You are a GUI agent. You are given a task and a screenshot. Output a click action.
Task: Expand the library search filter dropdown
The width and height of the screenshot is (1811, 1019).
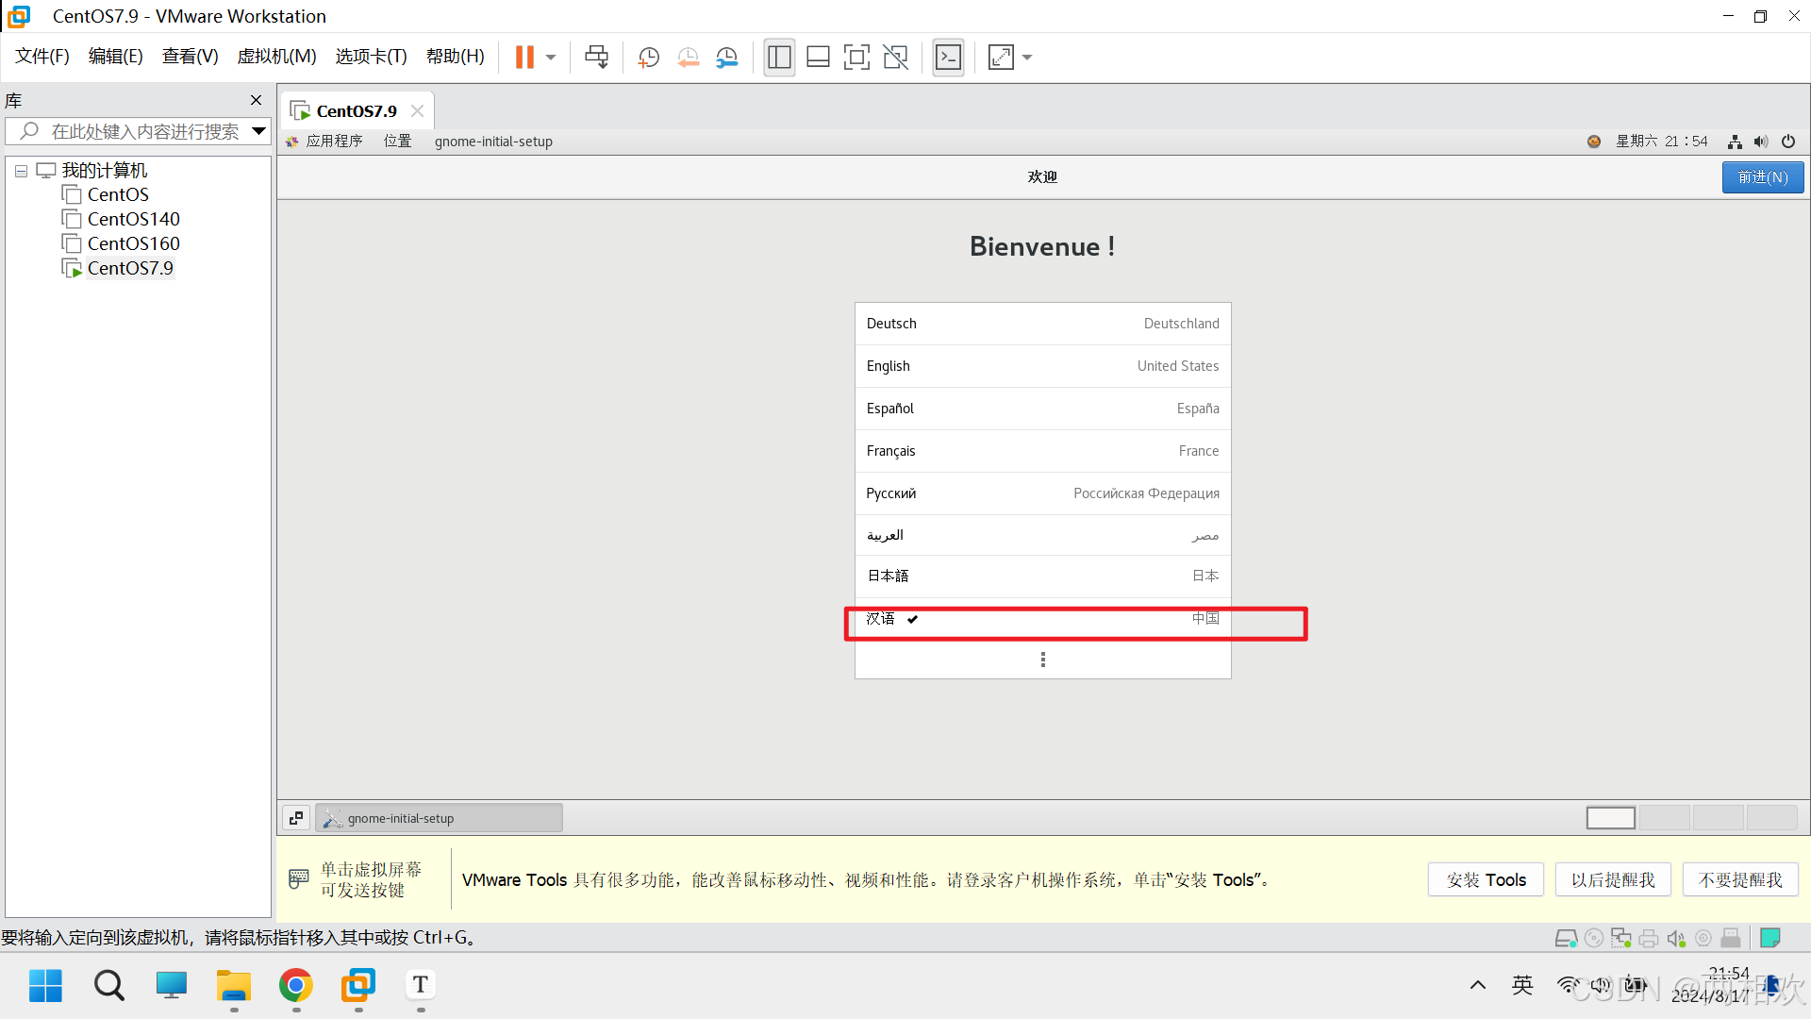point(258,131)
